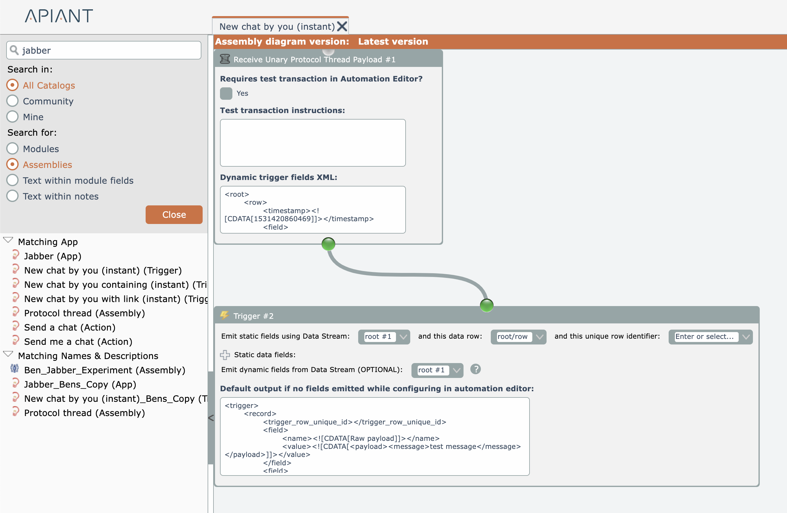Select the New chat by you (instant) tab

[277, 26]
